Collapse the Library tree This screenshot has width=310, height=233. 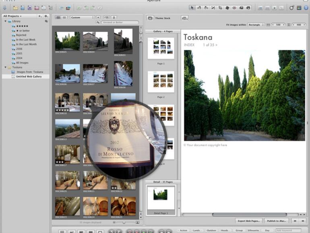pyautogui.click(x=6, y=21)
